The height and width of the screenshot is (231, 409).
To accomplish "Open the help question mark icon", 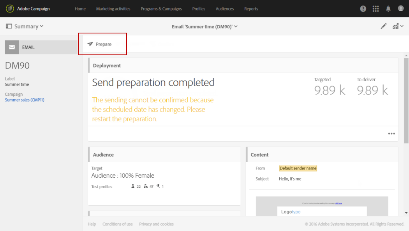I will pos(363,9).
